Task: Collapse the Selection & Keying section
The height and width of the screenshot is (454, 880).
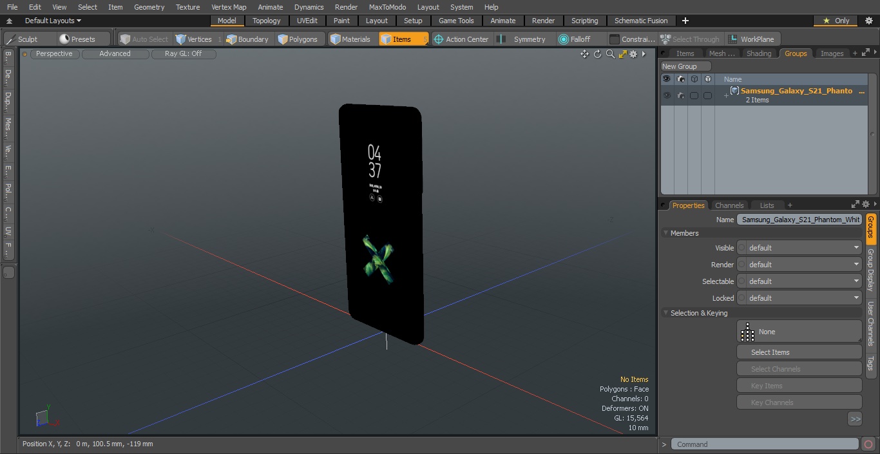Action: coord(665,313)
